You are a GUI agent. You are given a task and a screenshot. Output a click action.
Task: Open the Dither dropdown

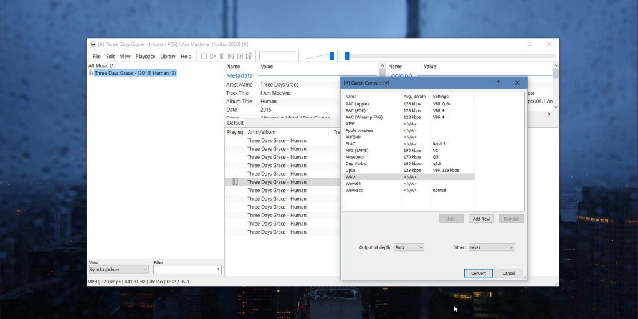coord(492,247)
